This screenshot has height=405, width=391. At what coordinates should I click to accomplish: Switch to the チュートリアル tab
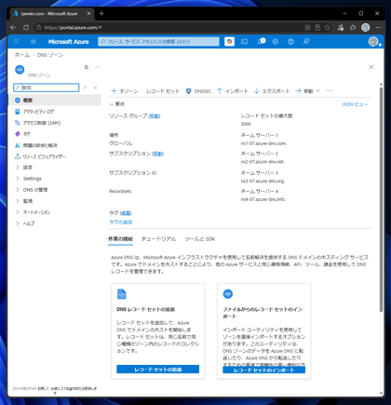tap(158, 239)
